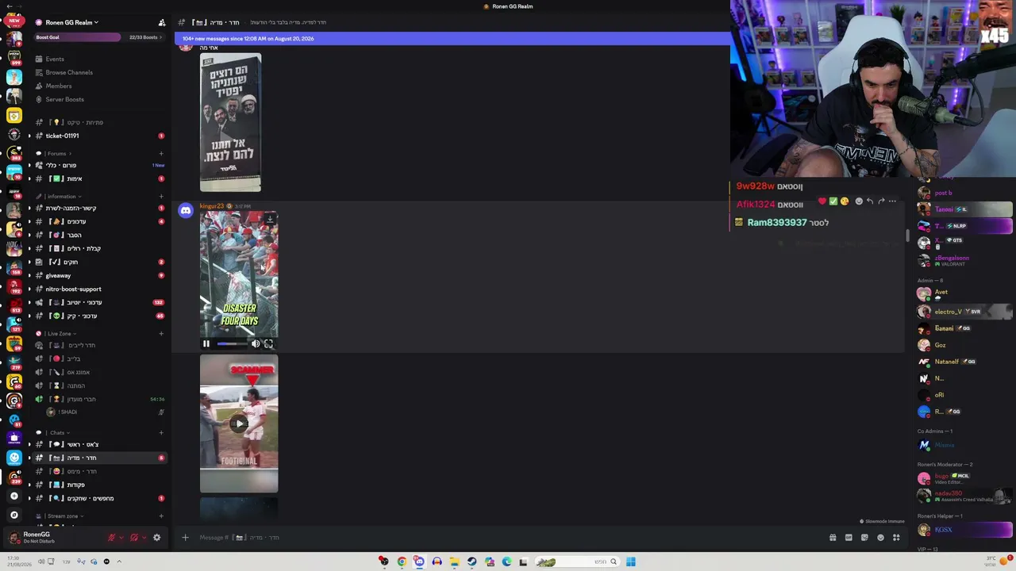
Task: Open the emoji picker in message bar
Action: tap(880, 538)
